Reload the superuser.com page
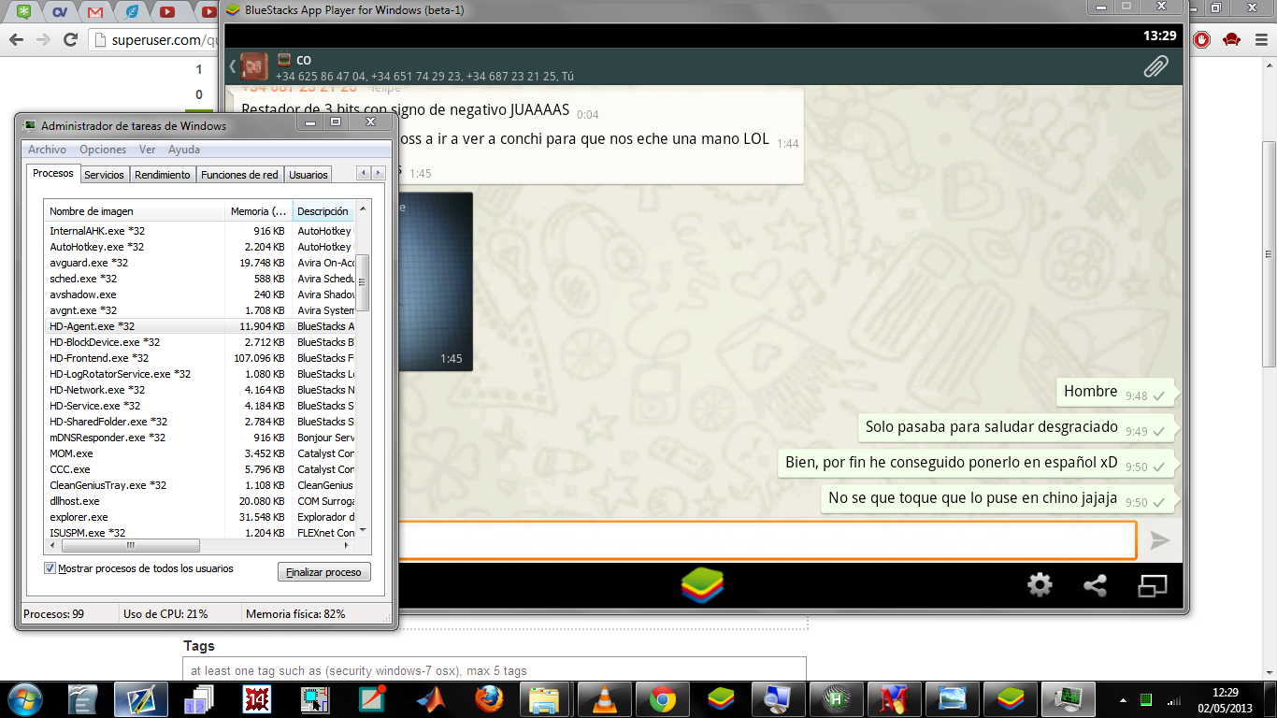The width and height of the screenshot is (1277, 718). pos(70,39)
